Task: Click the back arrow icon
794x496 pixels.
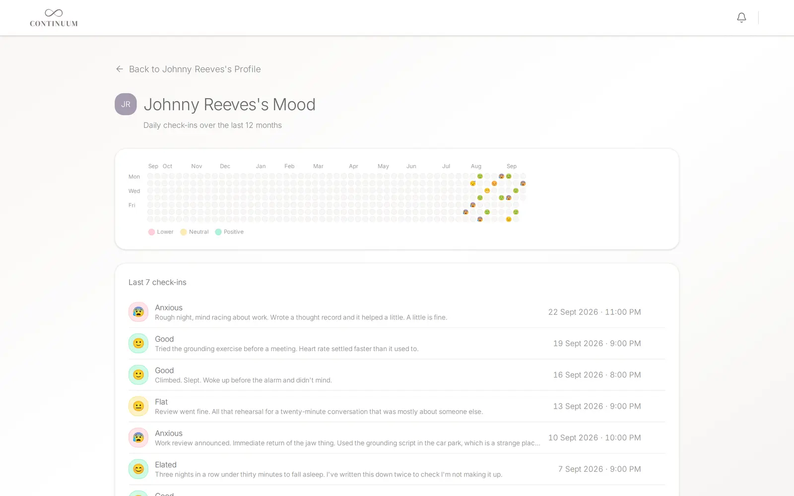Action: [x=120, y=69]
